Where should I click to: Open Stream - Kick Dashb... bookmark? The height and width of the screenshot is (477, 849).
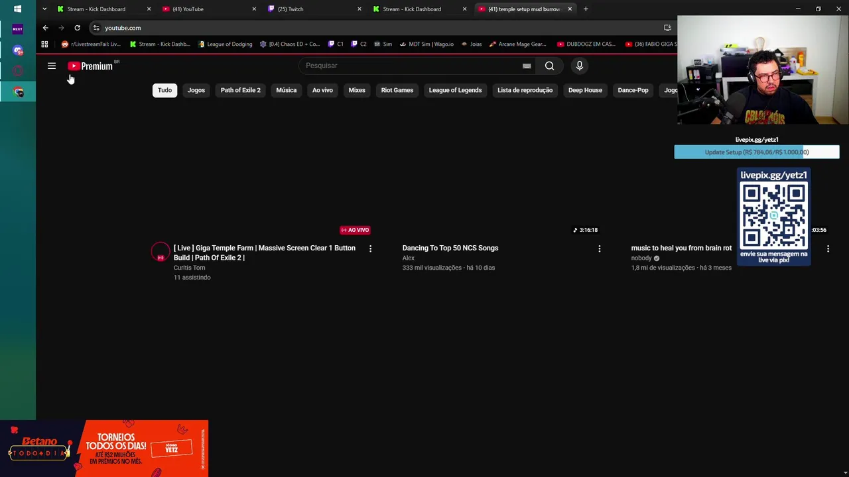point(161,44)
